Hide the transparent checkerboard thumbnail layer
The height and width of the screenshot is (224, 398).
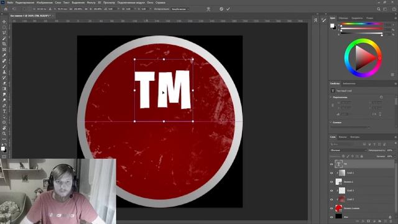pos(331,190)
